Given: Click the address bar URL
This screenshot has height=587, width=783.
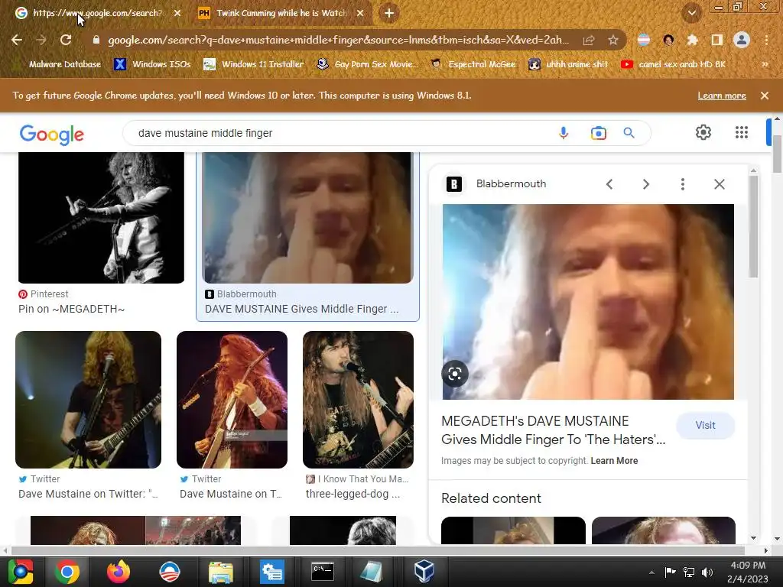Looking at the screenshot, I should [338, 40].
